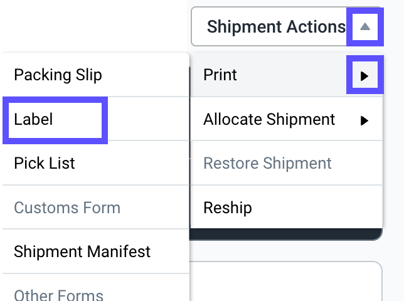Image resolution: width=404 pixels, height=301 pixels.
Task: Select Shipment Manifest print option
Action: point(82,252)
